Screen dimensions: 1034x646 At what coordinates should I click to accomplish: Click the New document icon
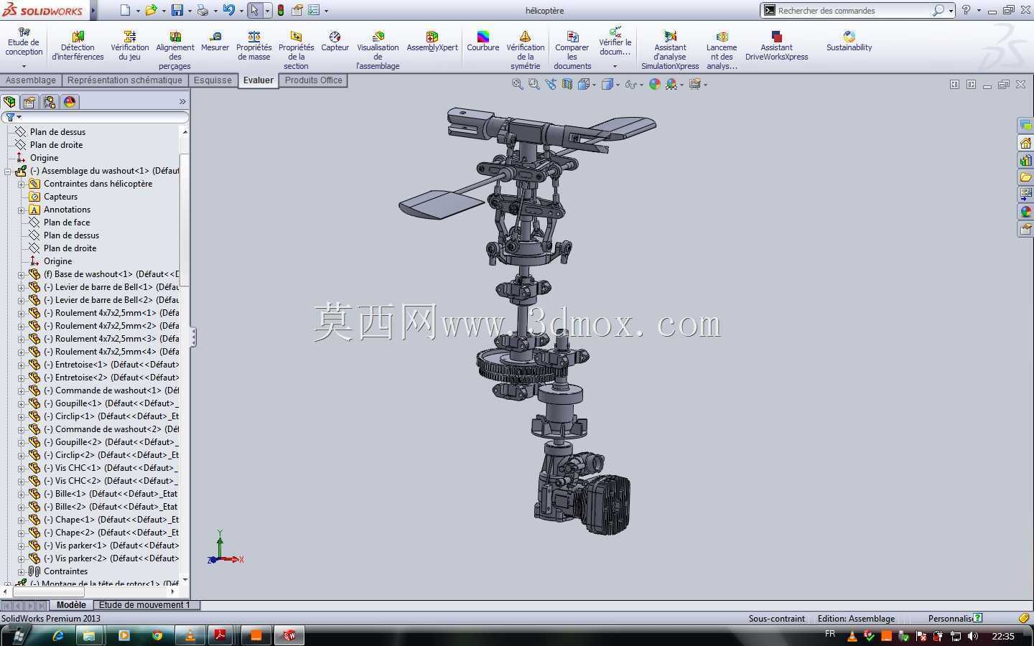pos(126,10)
